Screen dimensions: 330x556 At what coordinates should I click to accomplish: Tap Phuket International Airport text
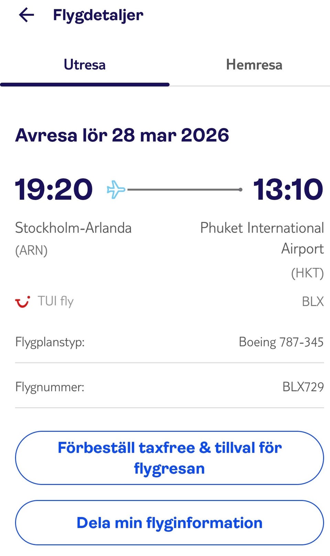pyautogui.click(x=262, y=238)
